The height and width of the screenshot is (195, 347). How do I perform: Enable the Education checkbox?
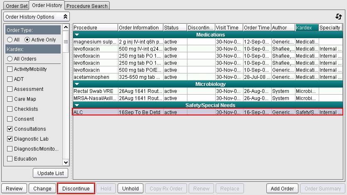10,158
